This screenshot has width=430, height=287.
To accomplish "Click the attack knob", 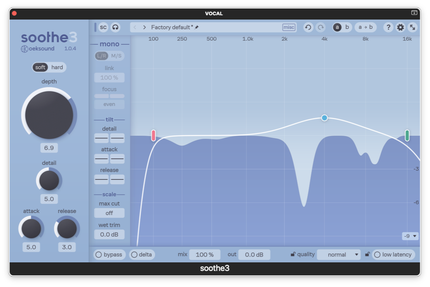I will (x=31, y=228).
